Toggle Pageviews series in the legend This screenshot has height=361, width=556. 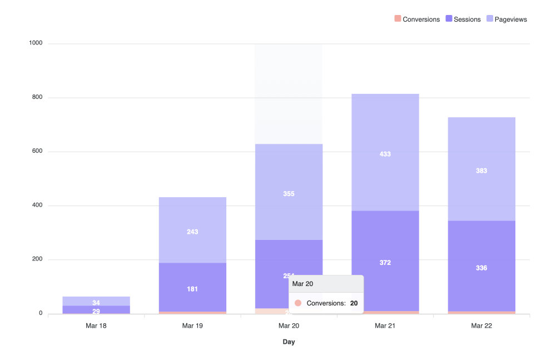510,19
